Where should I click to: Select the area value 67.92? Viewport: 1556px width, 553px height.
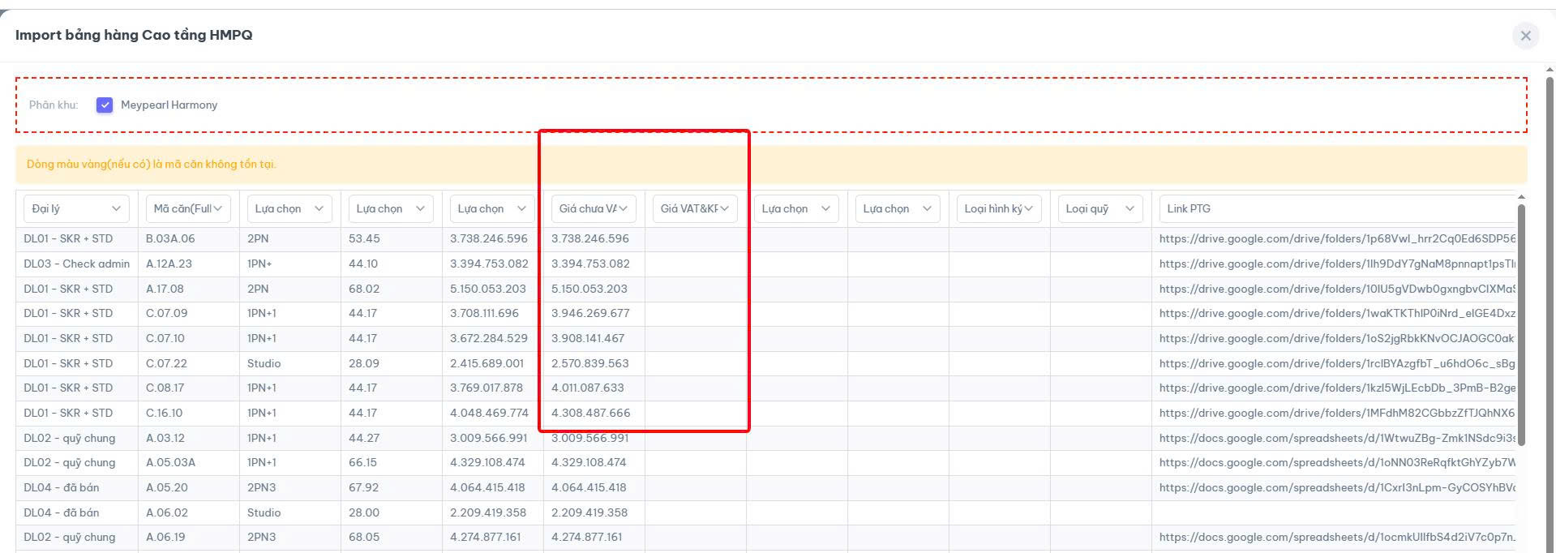coord(364,487)
